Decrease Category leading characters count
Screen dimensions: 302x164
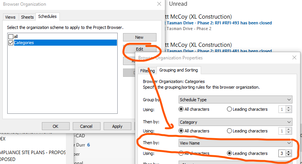(289, 133)
